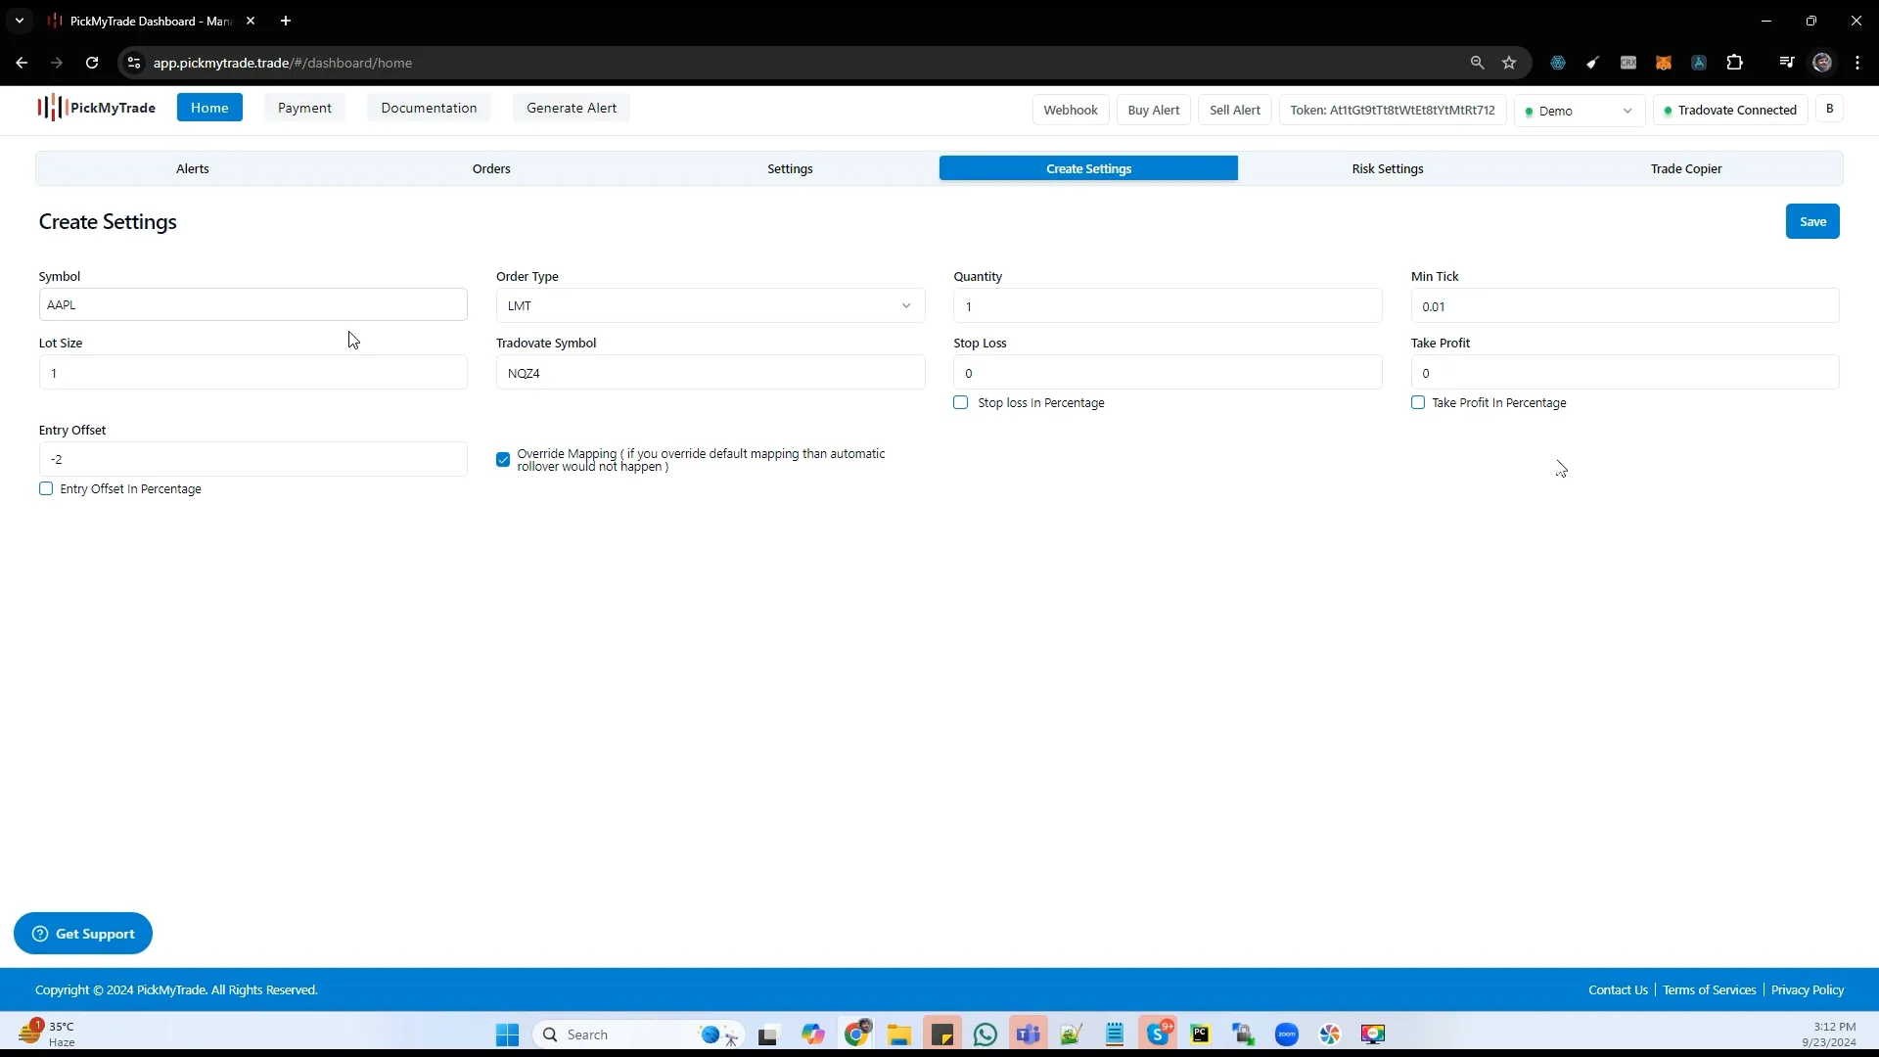Screen dimensions: 1879x1057
Task: Open the Contact Us link
Action: tap(1618, 990)
